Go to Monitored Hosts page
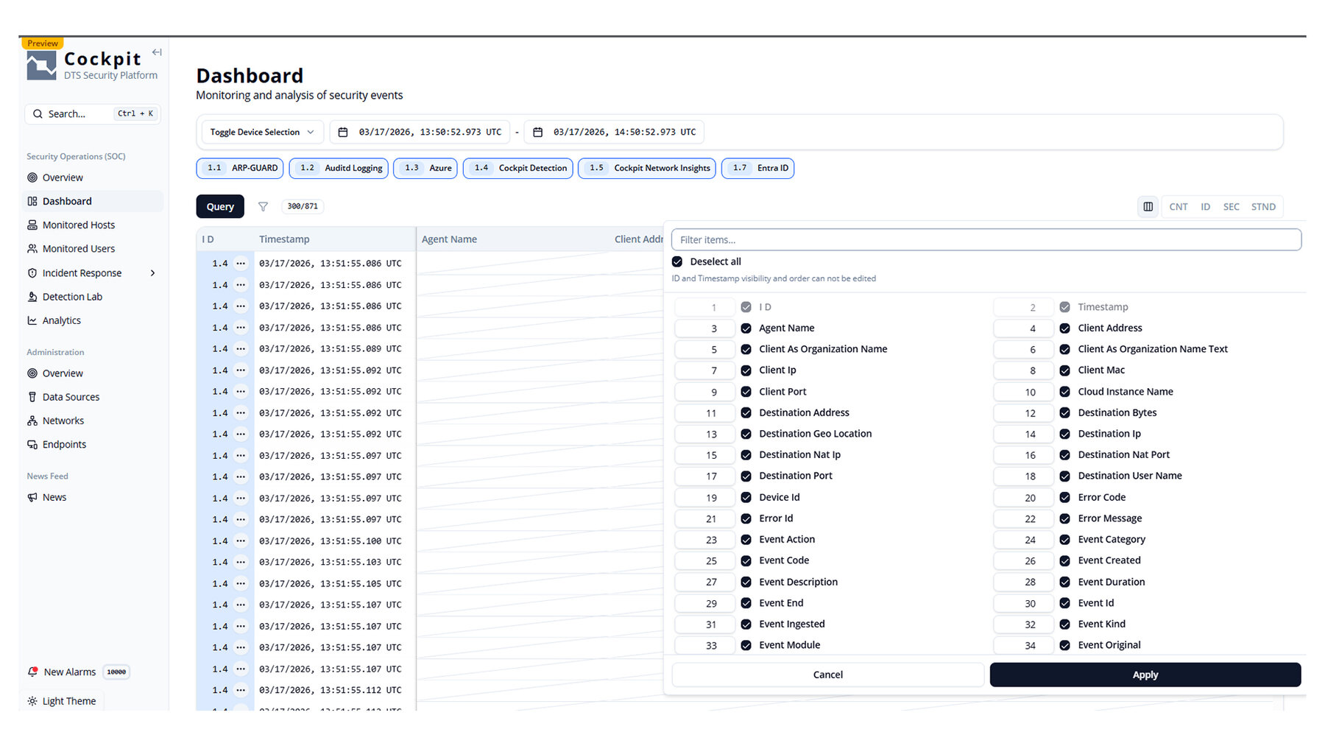 coord(79,225)
